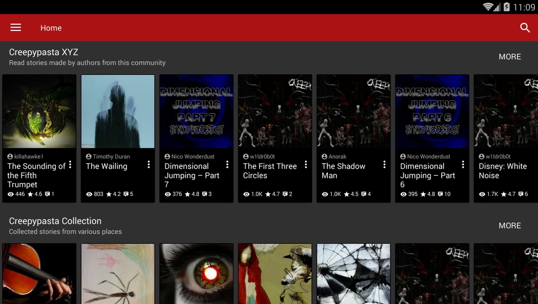
Task: Open the violin cover story in Collection
Action: click(40, 274)
